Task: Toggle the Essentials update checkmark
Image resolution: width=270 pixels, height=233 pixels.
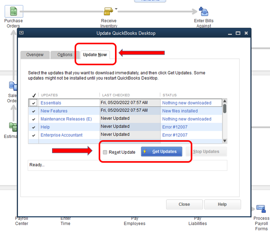Action: 33,103
